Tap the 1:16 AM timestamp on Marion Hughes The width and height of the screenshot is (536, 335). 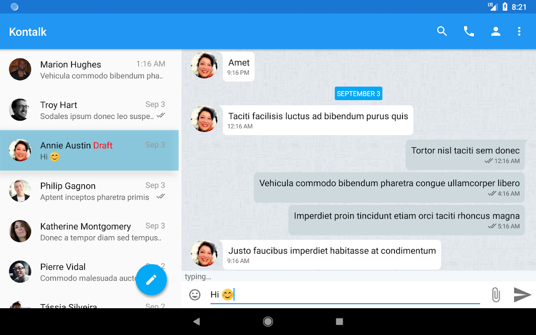coord(151,64)
